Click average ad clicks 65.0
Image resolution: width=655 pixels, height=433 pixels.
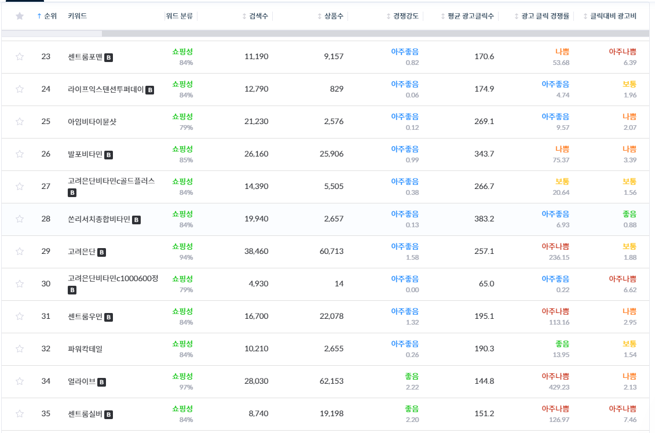486,284
